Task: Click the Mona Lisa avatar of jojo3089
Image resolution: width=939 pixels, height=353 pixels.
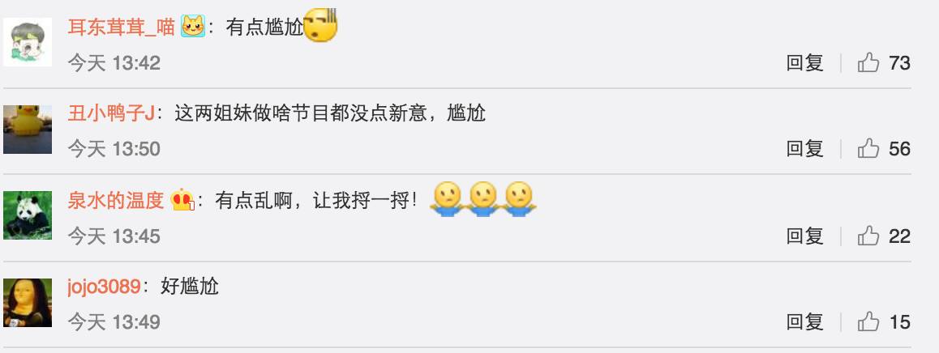Action: pyautogui.click(x=28, y=303)
